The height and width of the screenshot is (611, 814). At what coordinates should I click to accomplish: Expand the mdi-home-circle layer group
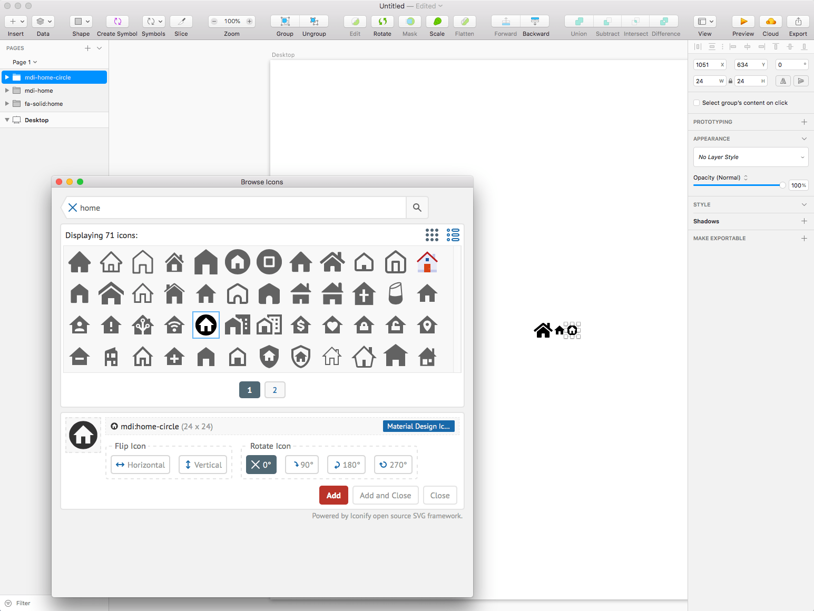coord(7,77)
